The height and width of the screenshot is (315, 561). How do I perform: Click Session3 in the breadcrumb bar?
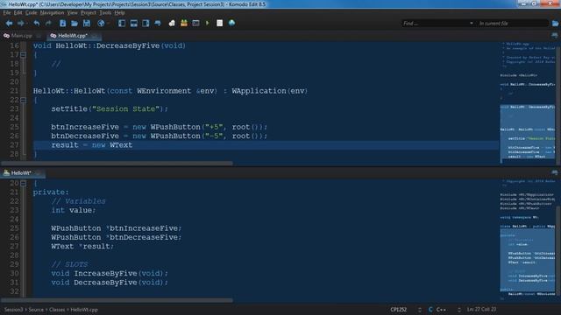coord(14,310)
